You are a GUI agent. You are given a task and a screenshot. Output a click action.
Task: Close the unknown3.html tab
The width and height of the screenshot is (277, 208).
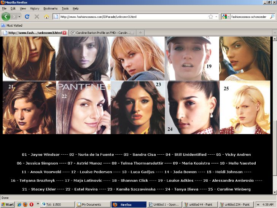[x=64, y=33]
